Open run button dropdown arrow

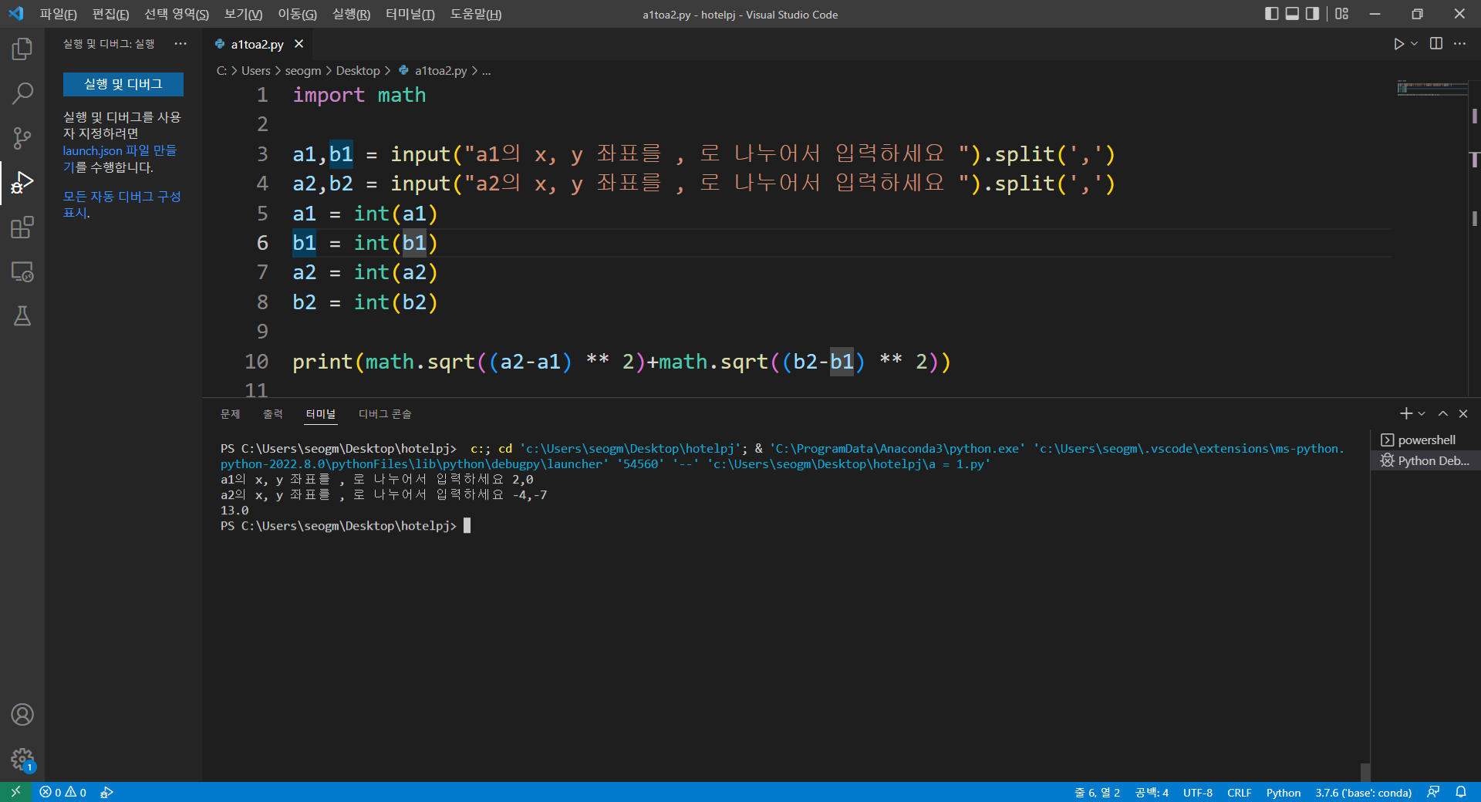click(x=1414, y=44)
